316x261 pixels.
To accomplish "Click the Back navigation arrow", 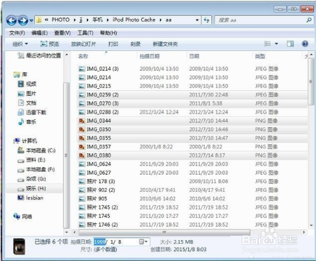I will click(x=11, y=20).
